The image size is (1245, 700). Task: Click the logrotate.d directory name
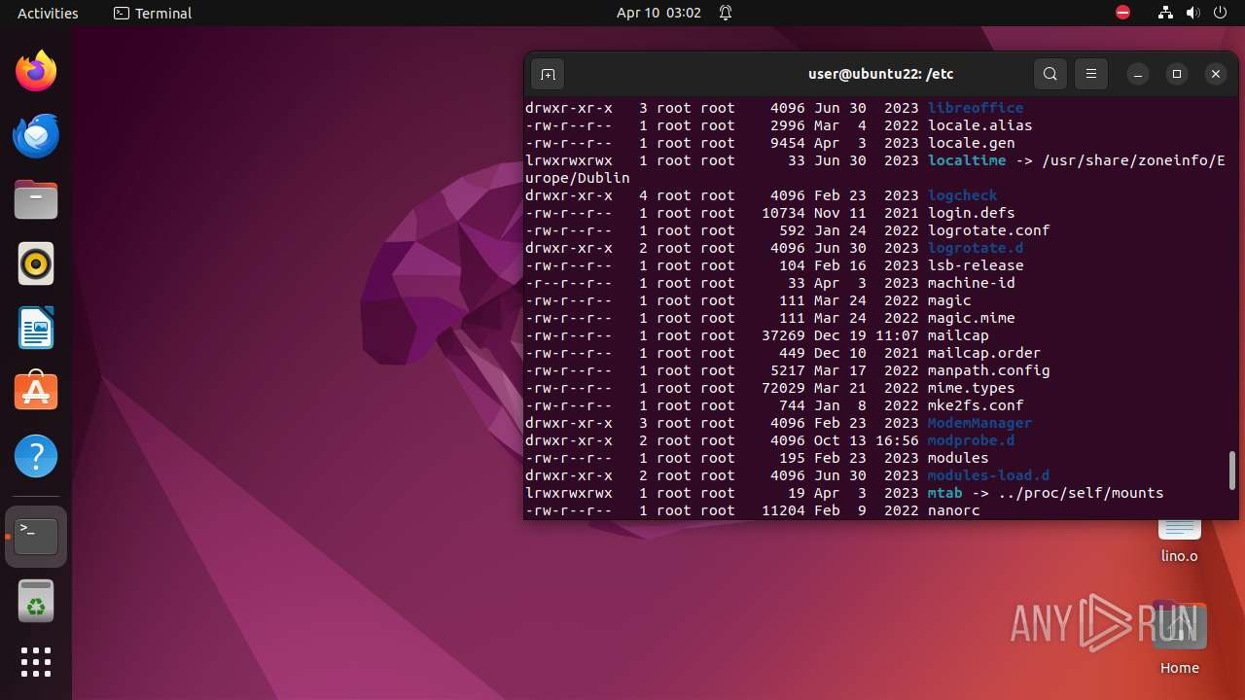point(976,248)
